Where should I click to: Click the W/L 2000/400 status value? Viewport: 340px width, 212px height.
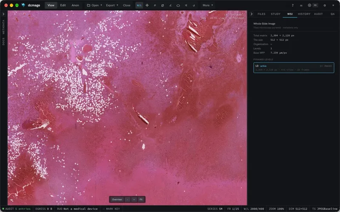[x=254, y=209]
